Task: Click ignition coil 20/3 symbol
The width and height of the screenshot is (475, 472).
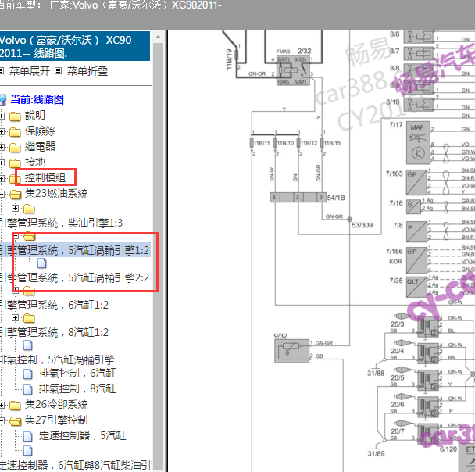Action: (429, 327)
